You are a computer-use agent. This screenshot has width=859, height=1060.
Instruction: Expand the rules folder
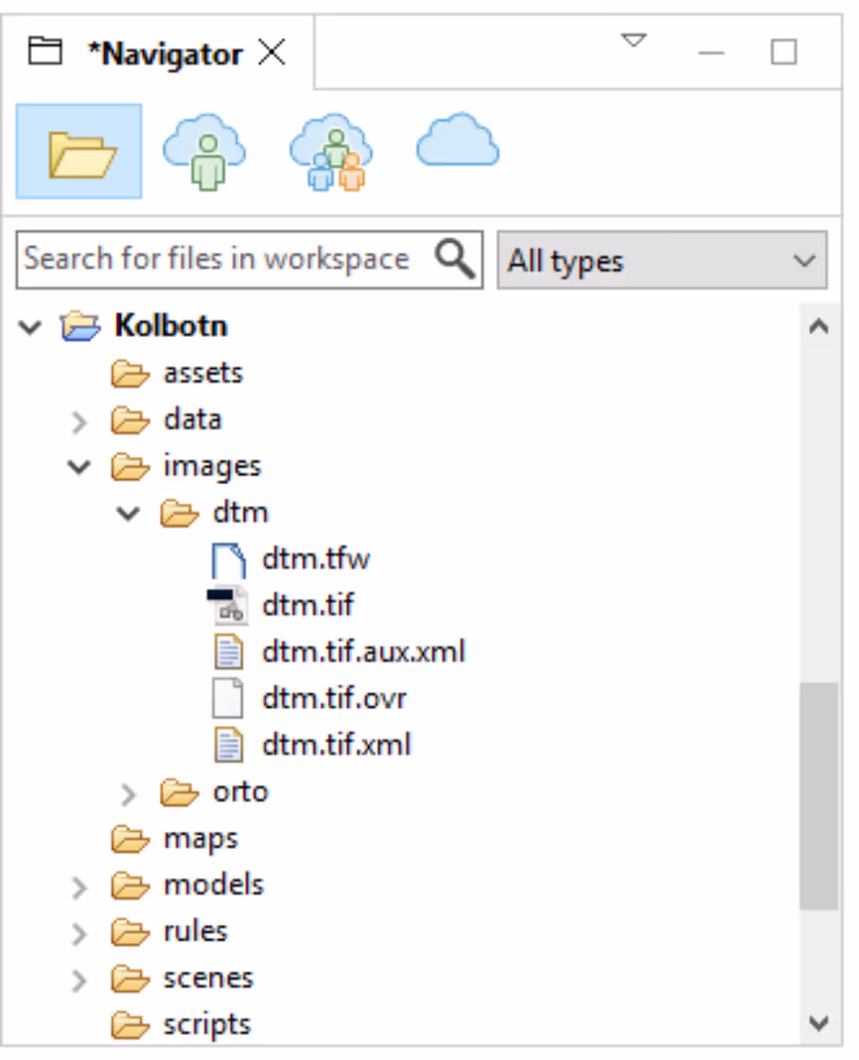[x=80, y=934]
